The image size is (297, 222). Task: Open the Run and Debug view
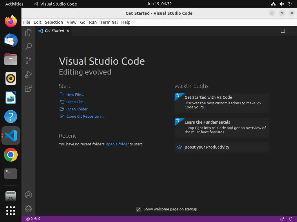pos(28,74)
